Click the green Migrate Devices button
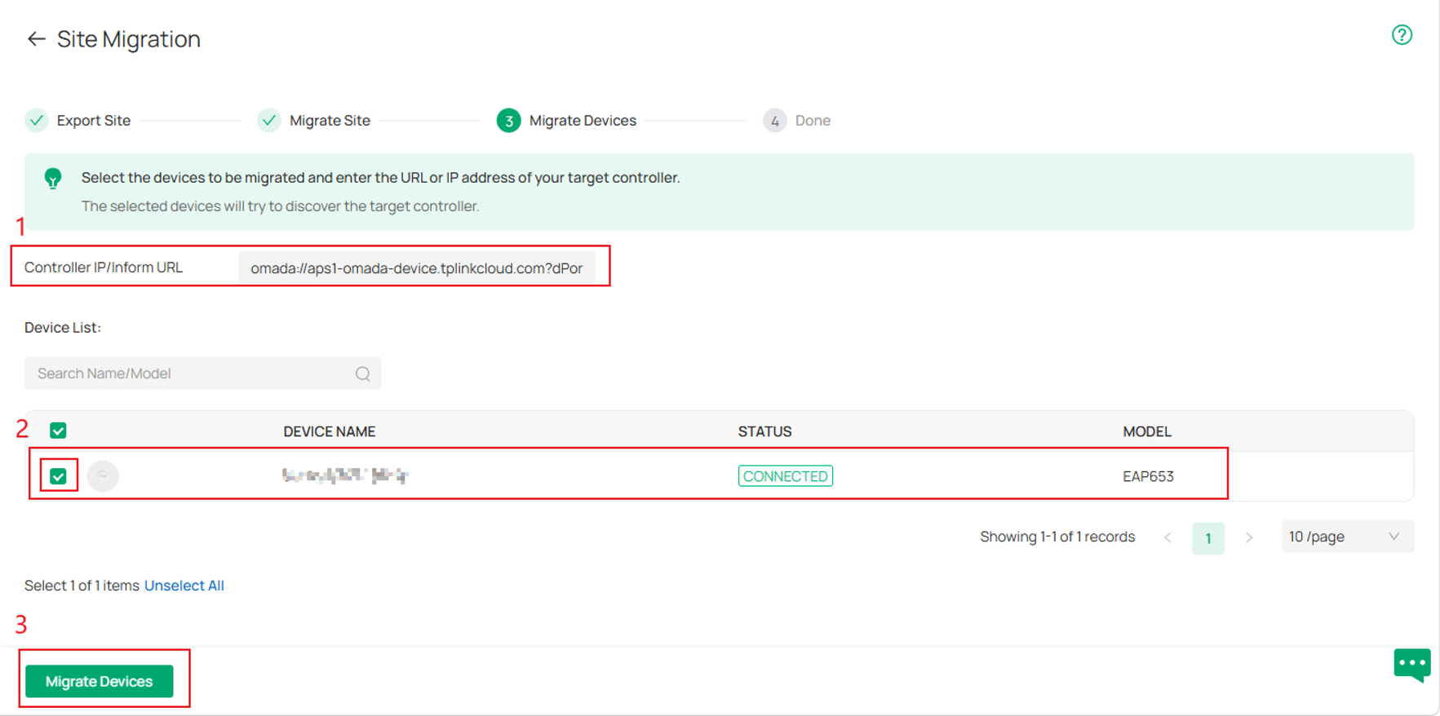This screenshot has height=716, width=1440. 99,681
